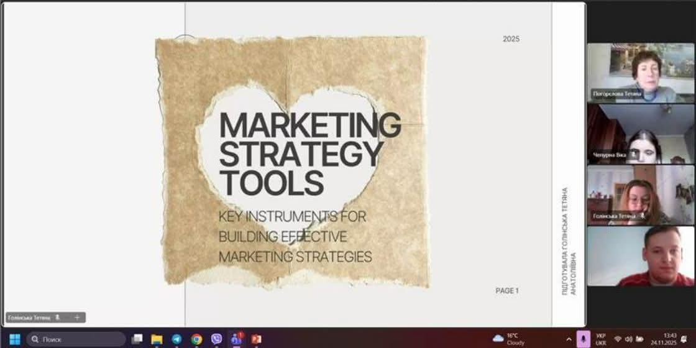Screen dimensions: 696x348
Task: Open Telegram from the taskbar
Action: pos(176,339)
